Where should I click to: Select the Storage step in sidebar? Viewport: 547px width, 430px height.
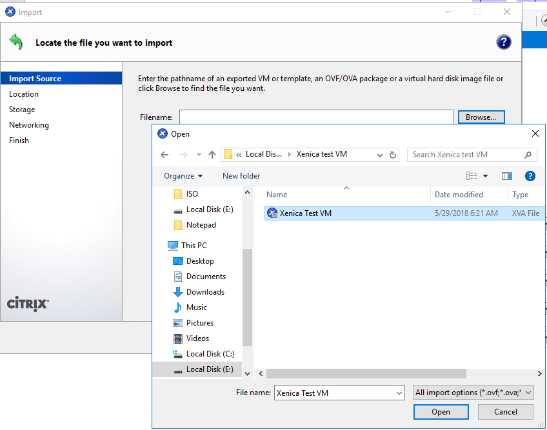[22, 110]
